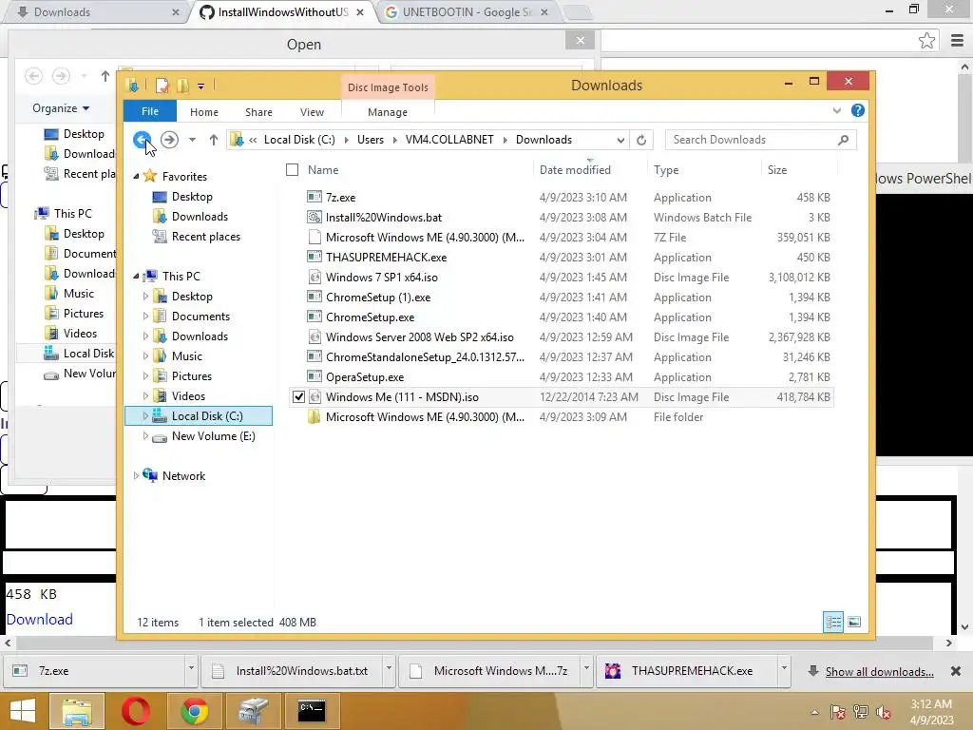Click Chrome bookmark star icon
973x730 pixels.
click(x=926, y=41)
